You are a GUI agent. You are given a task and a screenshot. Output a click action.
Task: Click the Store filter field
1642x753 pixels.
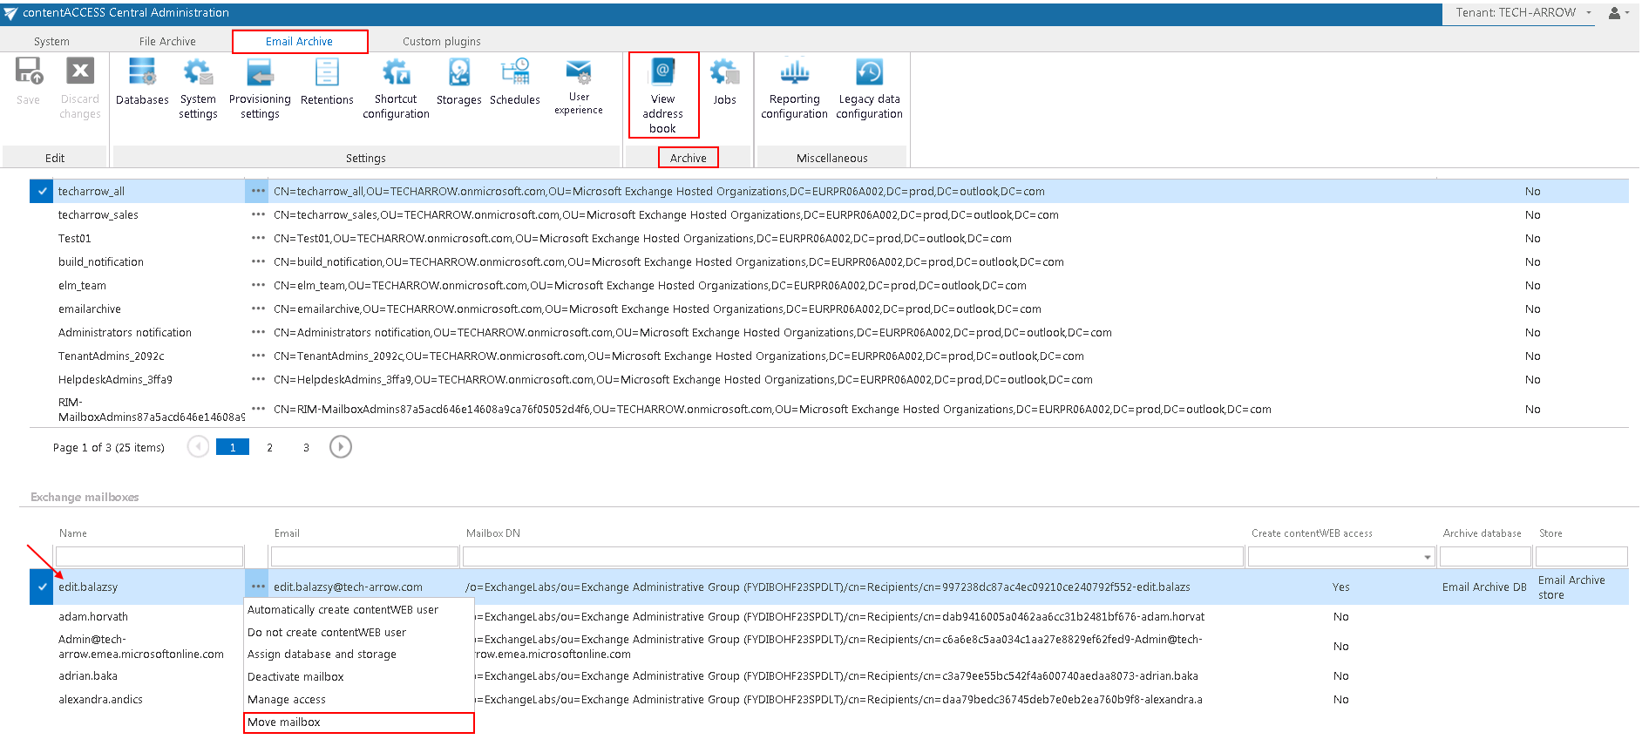pyautogui.click(x=1581, y=557)
